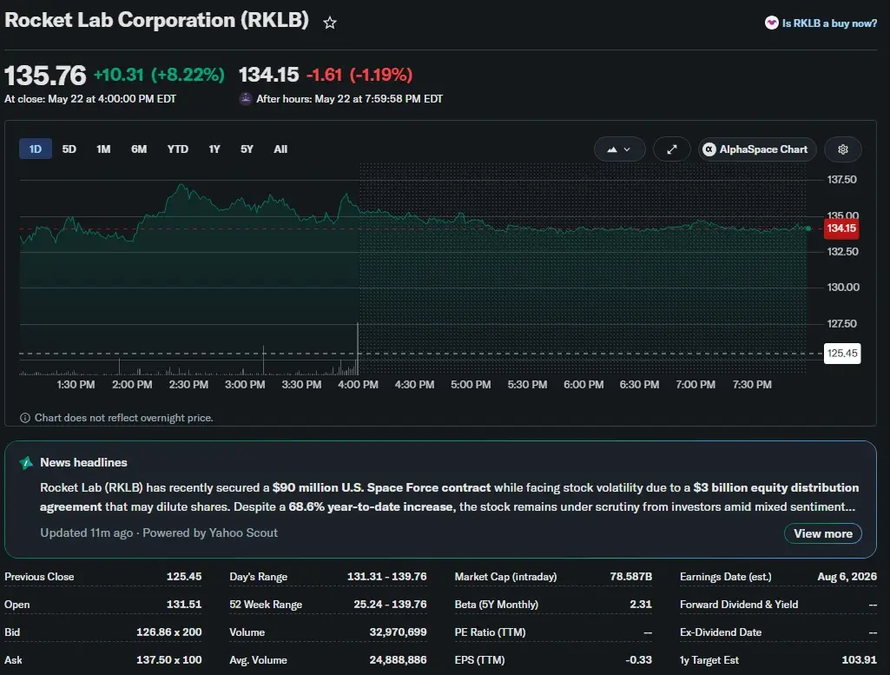Click Forward Dividend & Yield label

[739, 604]
